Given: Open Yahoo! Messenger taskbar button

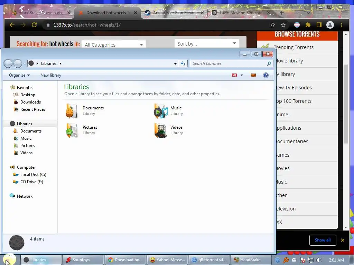Looking at the screenshot, I should coord(167,260).
